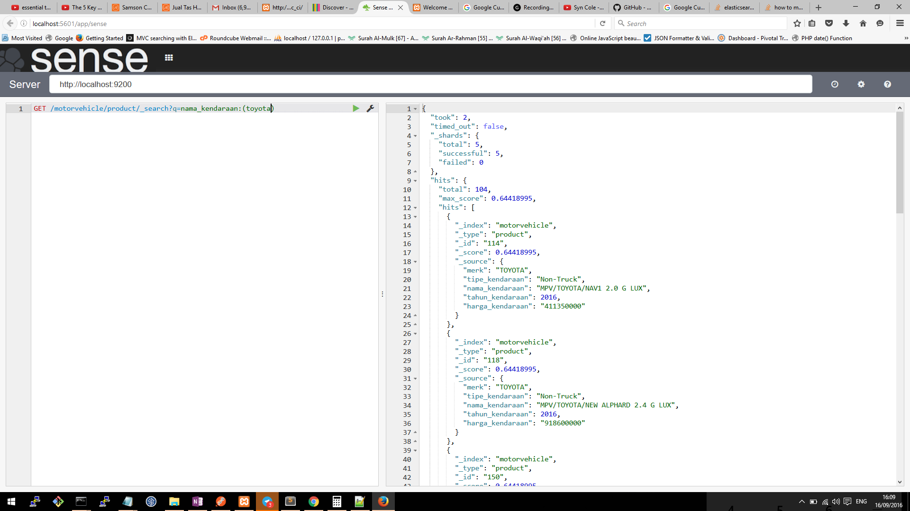Open the Roundcube Webmail bookmark
This screenshot has width=910, height=511.
coord(236,38)
